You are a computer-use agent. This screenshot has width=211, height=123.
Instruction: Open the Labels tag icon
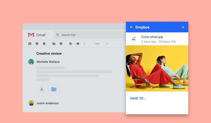[78, 44]
